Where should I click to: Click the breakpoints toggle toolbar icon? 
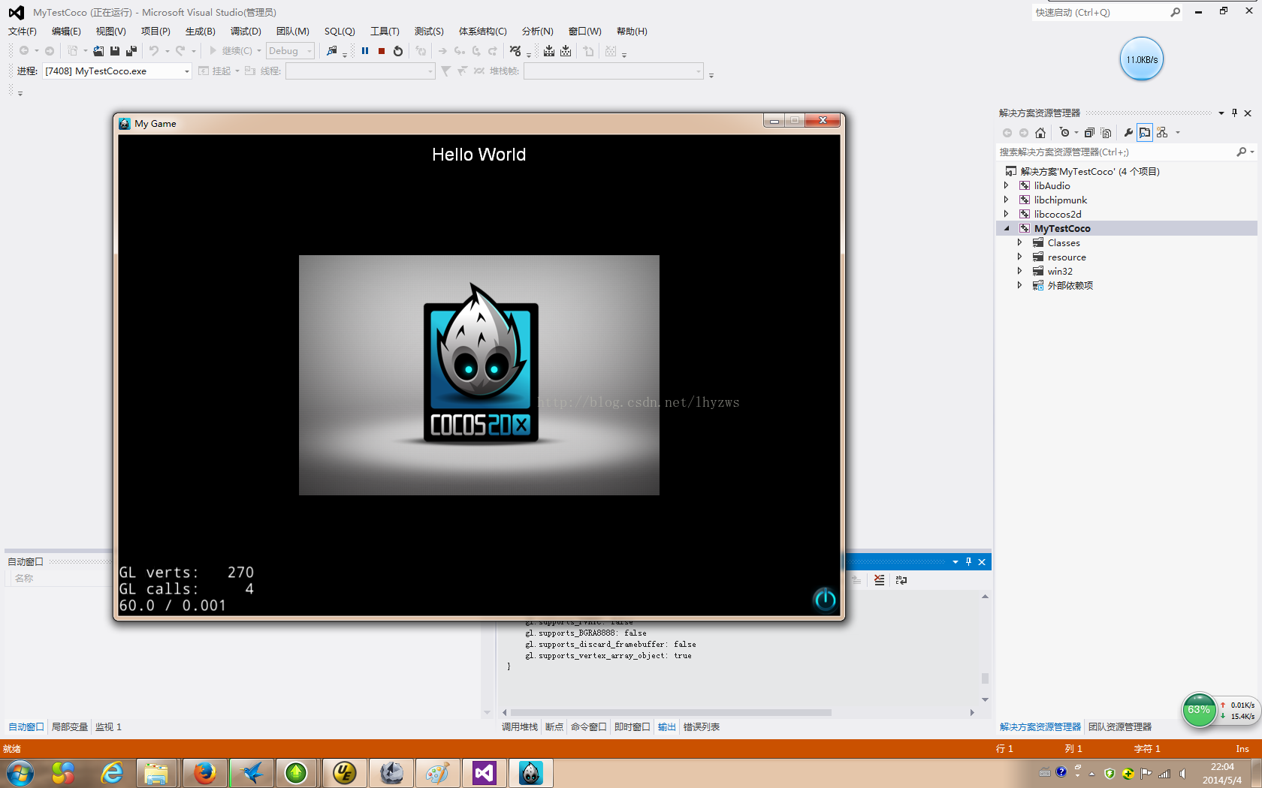[x=515, y=51]
